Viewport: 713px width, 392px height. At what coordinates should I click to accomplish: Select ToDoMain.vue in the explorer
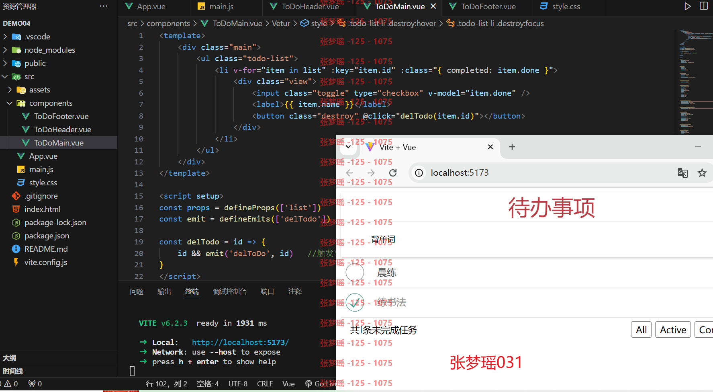(x=59, y=143)
